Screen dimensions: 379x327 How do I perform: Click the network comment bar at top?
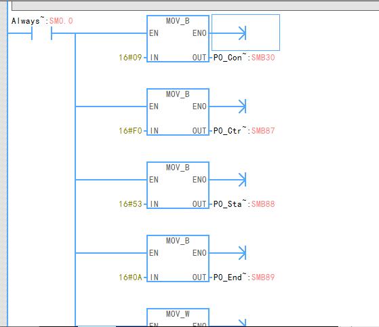click(x=195, y=5)
